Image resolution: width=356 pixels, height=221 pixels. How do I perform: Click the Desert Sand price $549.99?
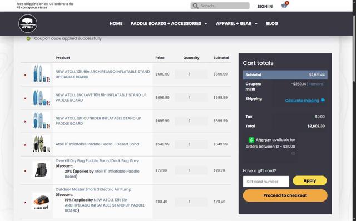coord(162,144)
